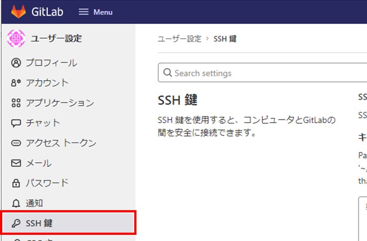Open パスワード settings page
367x241 pixels.
click(47, 183)
